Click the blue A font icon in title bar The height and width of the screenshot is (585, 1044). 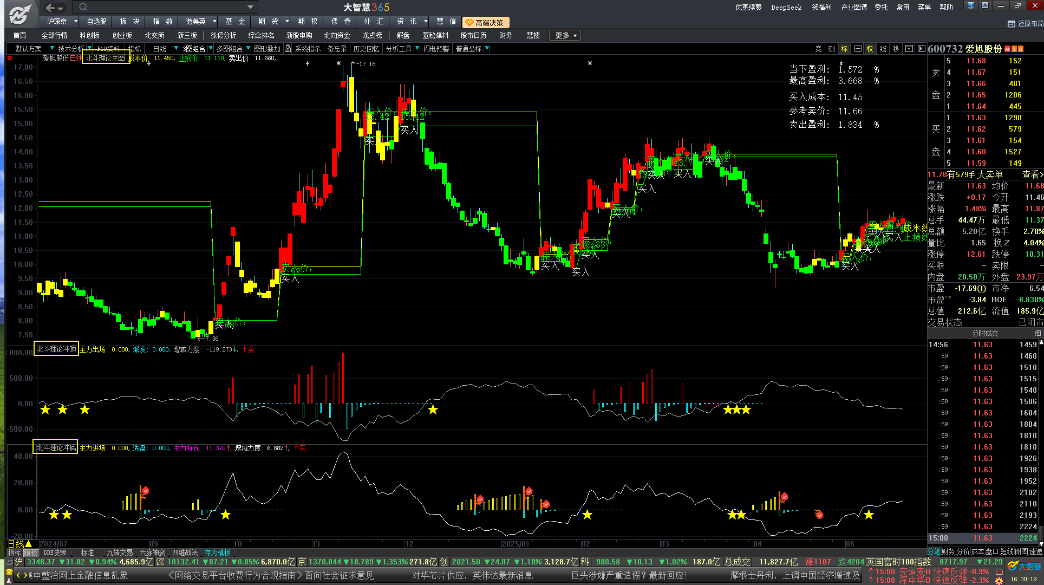tap(985, 5)
